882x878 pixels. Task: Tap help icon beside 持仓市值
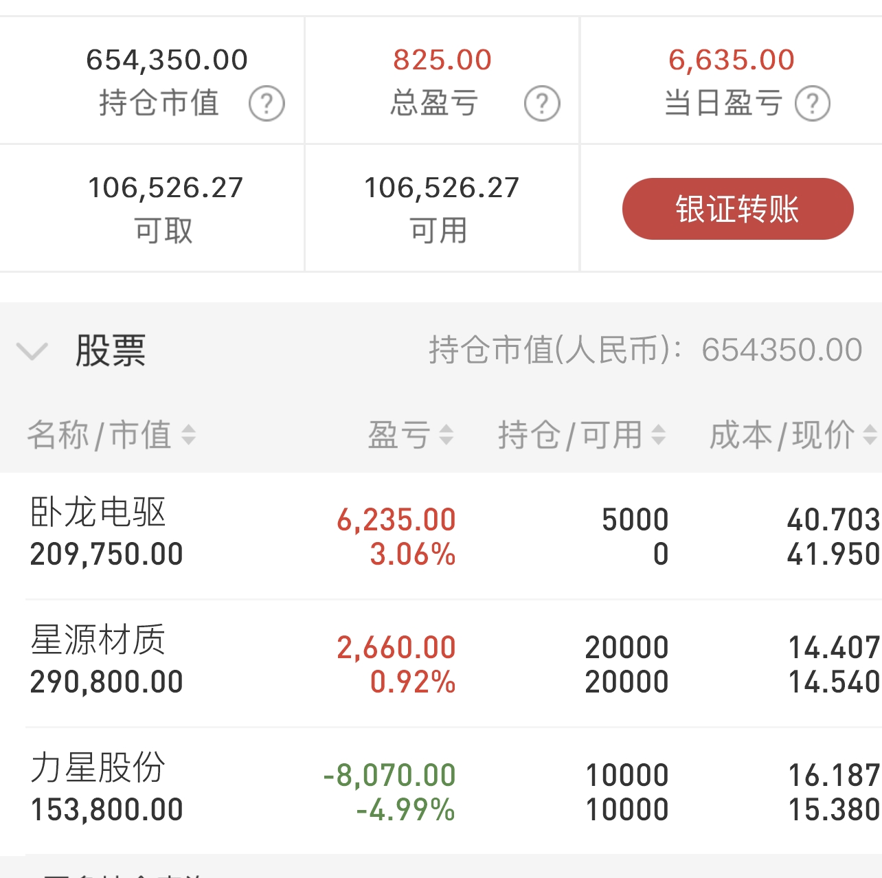267,104
